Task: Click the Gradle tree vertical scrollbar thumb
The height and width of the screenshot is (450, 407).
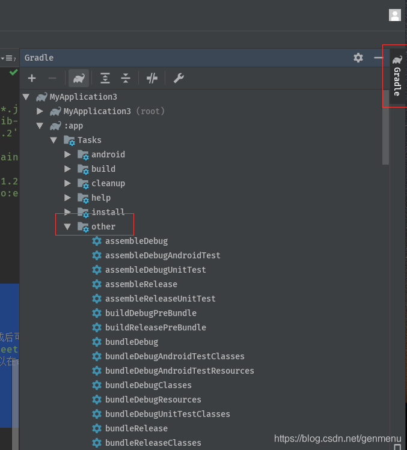Action: pos(385,127)
